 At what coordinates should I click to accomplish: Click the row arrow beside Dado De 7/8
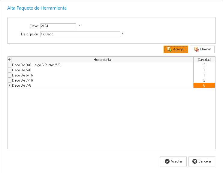point(9,85)
